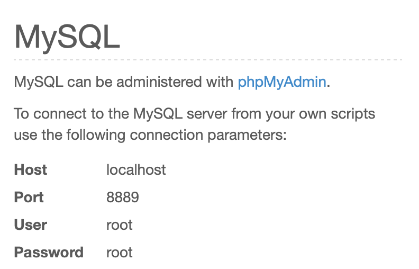Screen dimensions: 419x269
Task: Click the word 'server' in paragraph
Action: coord(207,114)
